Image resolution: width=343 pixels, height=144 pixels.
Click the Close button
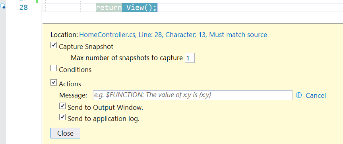pos(66,133)
